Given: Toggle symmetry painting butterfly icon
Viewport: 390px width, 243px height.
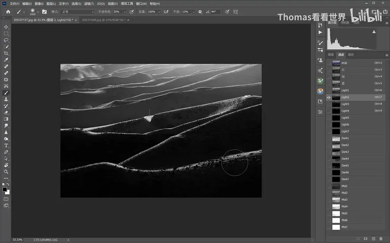Looking at the screenshot, I should pyautogui.click(x=236, y=12).
